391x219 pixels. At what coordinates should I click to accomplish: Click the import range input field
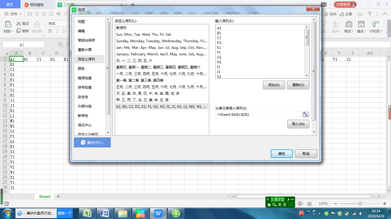[x=259, y=114]
